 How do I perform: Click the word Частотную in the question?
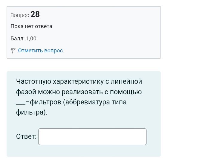pos(34,81)
